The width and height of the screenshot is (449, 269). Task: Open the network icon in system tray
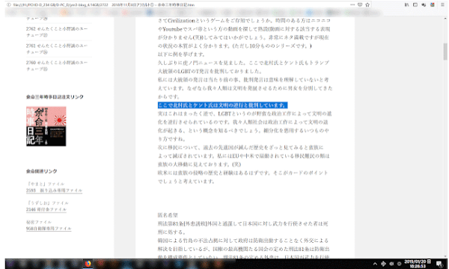pos(383,264)
